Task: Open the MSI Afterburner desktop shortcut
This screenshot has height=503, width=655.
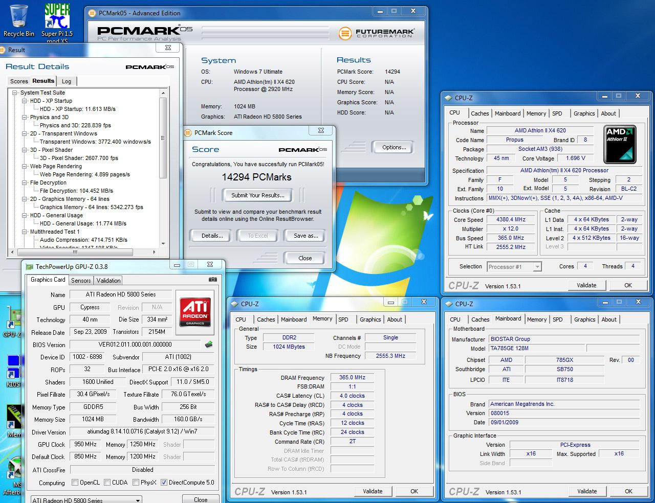Action: tap(12, 475)
